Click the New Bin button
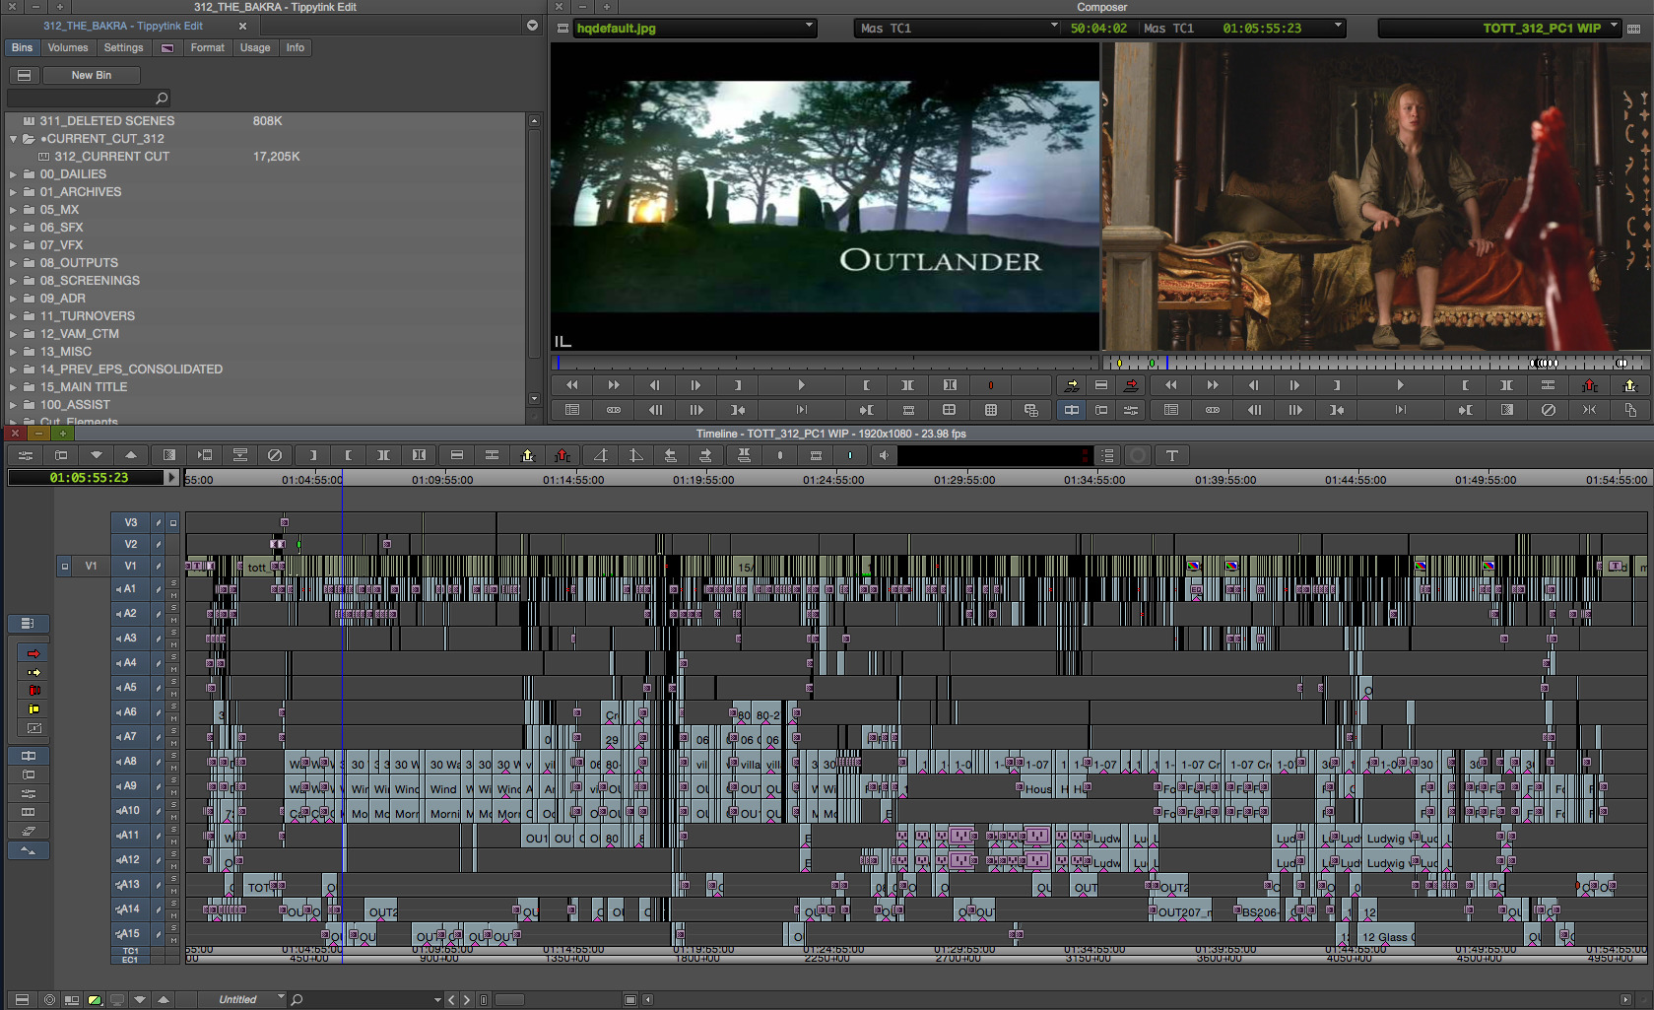The width and height of the screenshot is (1654, 1010). (x=91, y=75)
